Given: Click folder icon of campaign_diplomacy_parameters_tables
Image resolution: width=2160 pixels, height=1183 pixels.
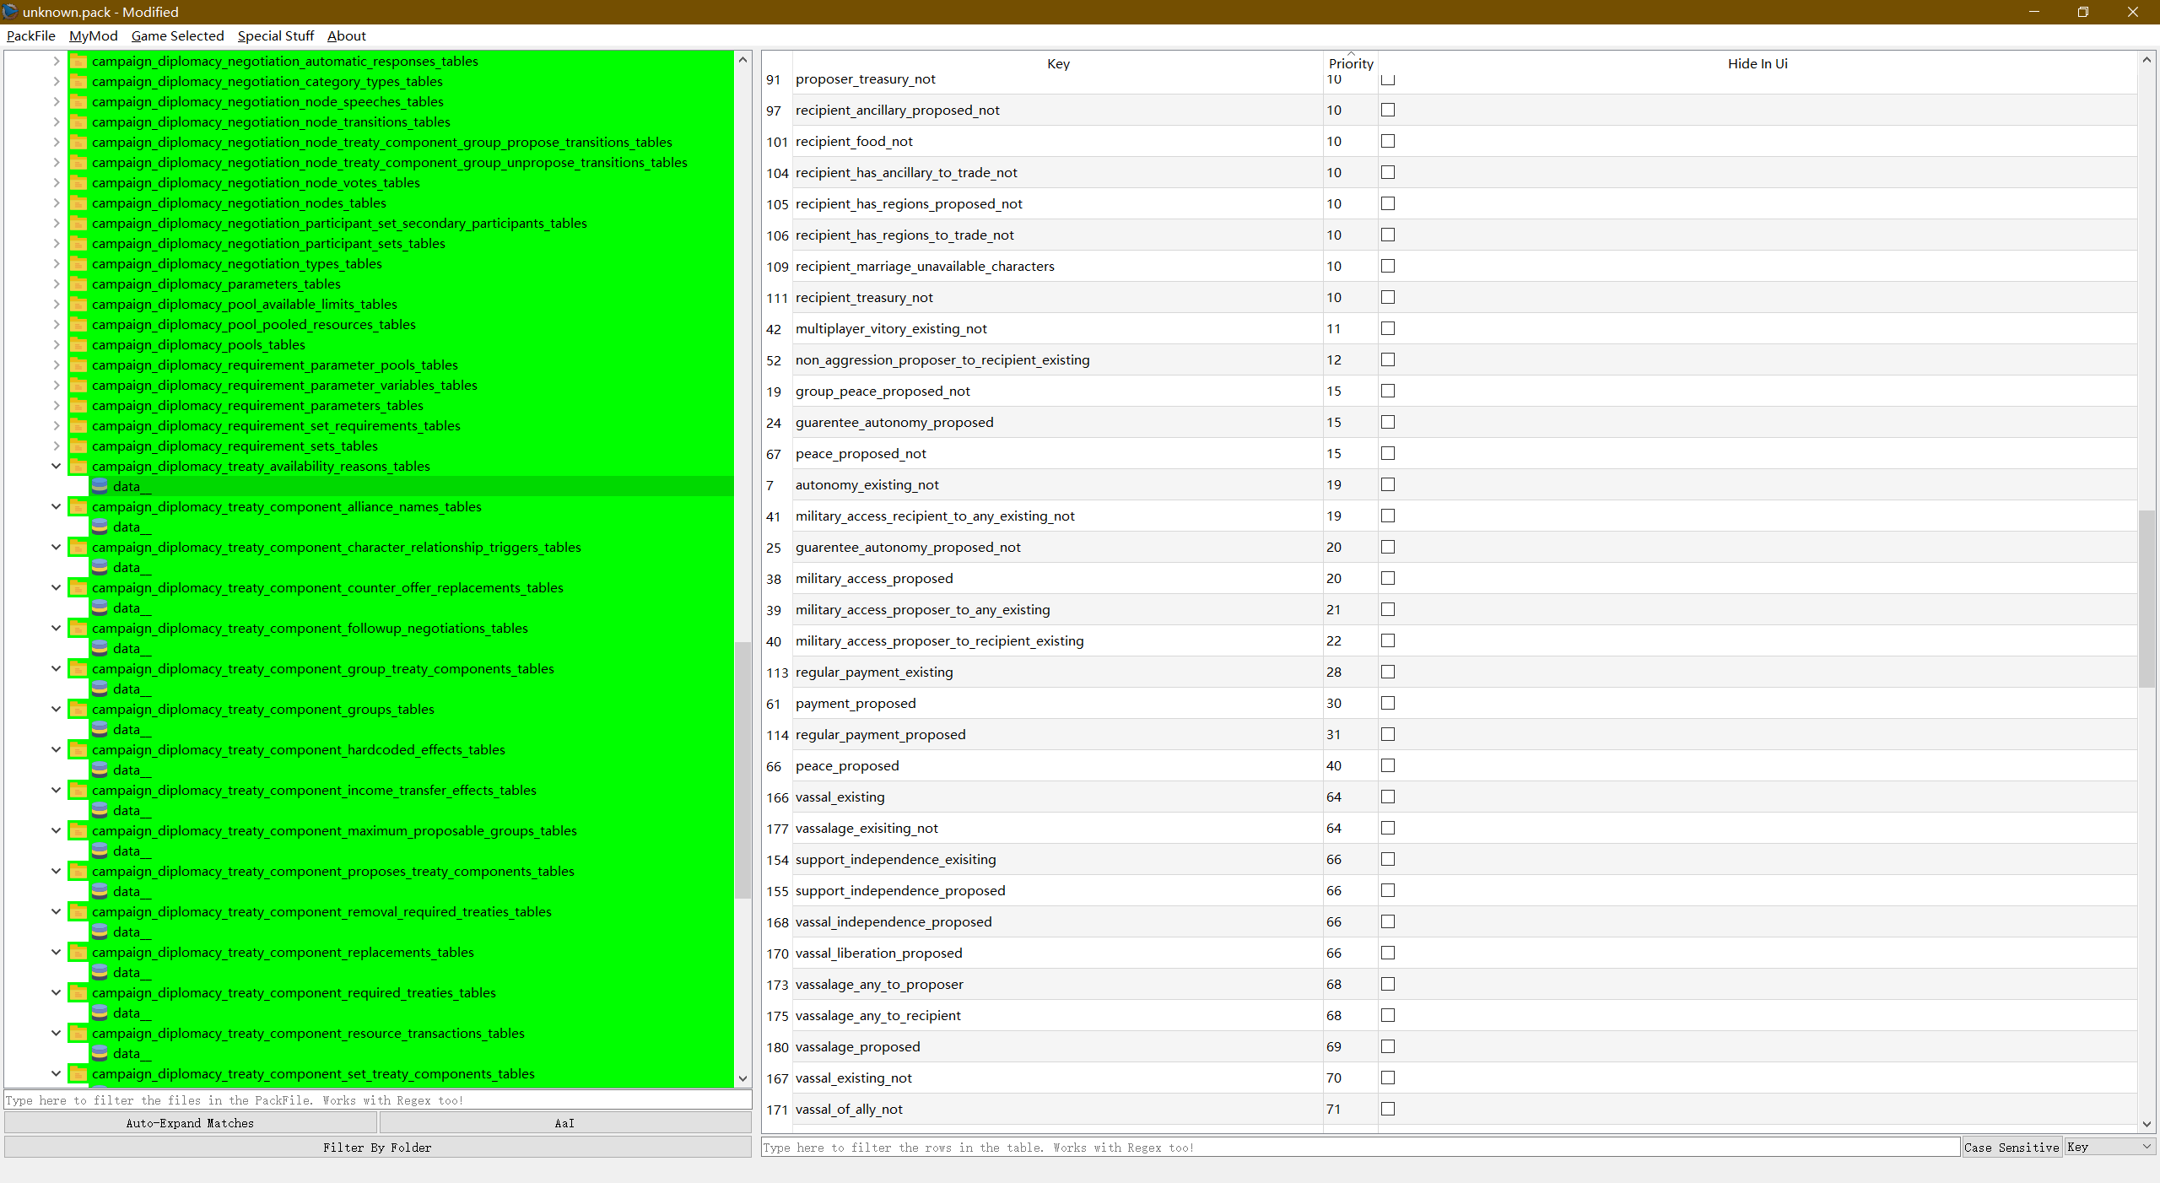Looking at the screenshot, I should coord(78,284).
